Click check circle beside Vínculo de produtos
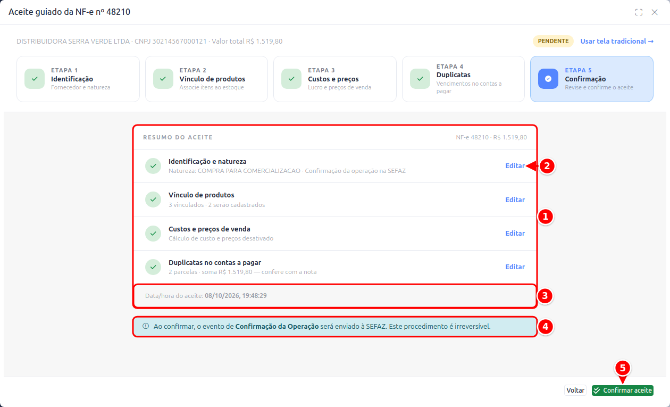The image size is (670, 407). (x=153, y=200)
